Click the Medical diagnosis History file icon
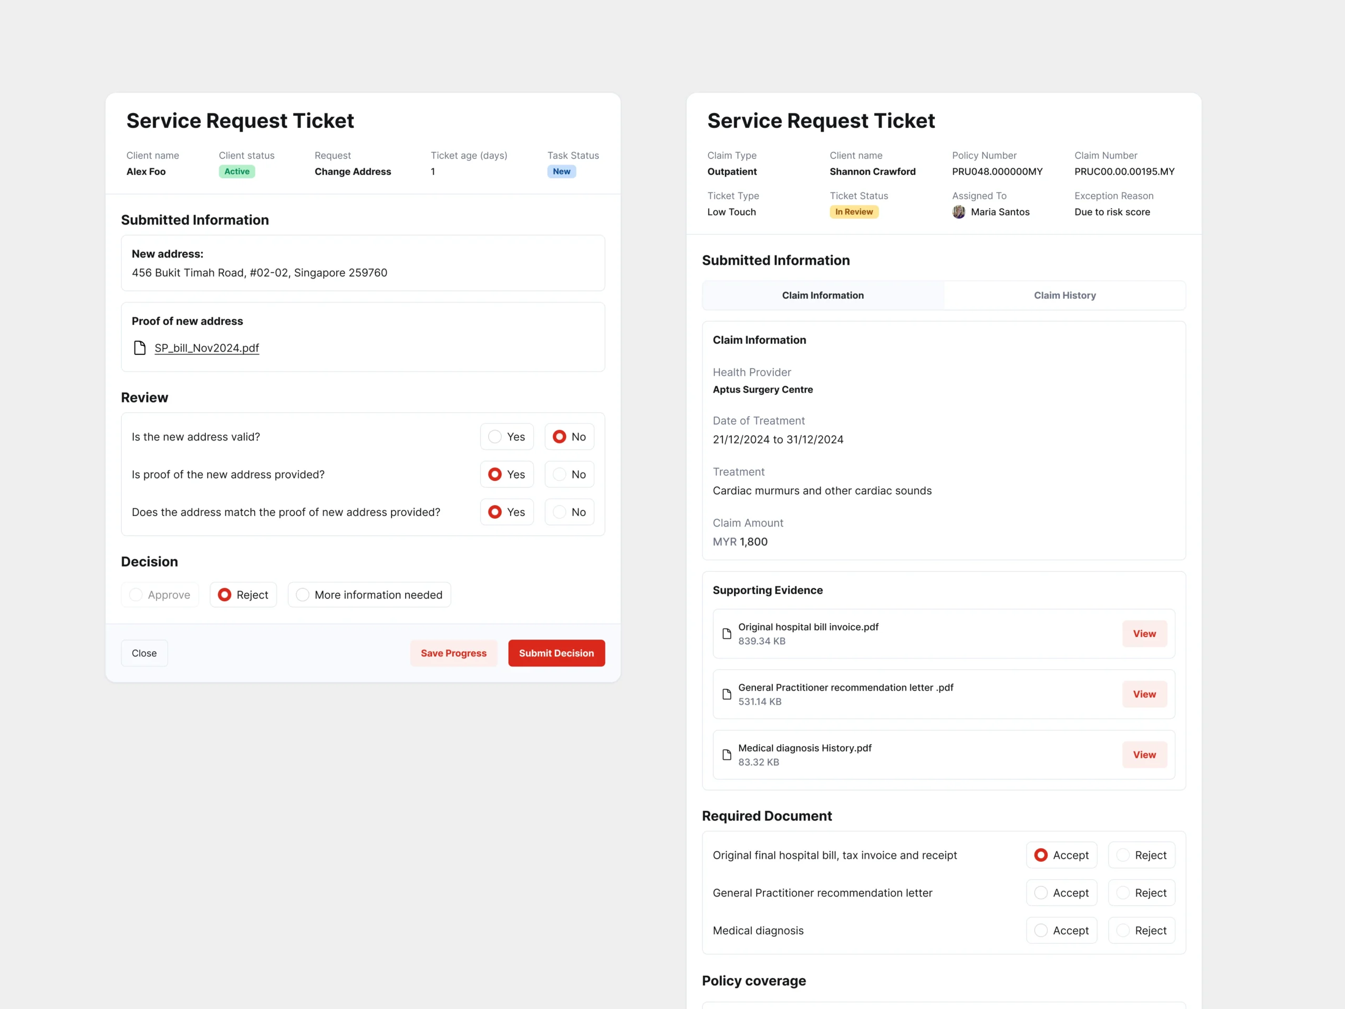Image resolution: width=1345 pixels, height=1009 pixels. tap(726, 755)
